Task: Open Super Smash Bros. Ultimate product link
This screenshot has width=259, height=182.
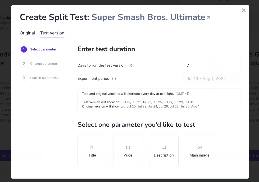Action: (148, 17)
